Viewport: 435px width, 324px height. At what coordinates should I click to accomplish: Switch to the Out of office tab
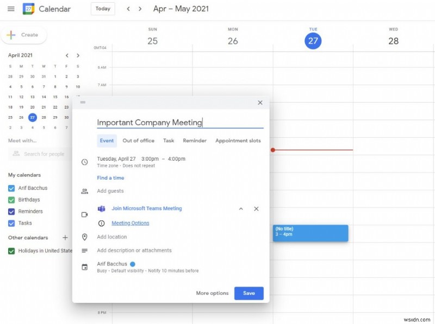click(x=139, y=141)
